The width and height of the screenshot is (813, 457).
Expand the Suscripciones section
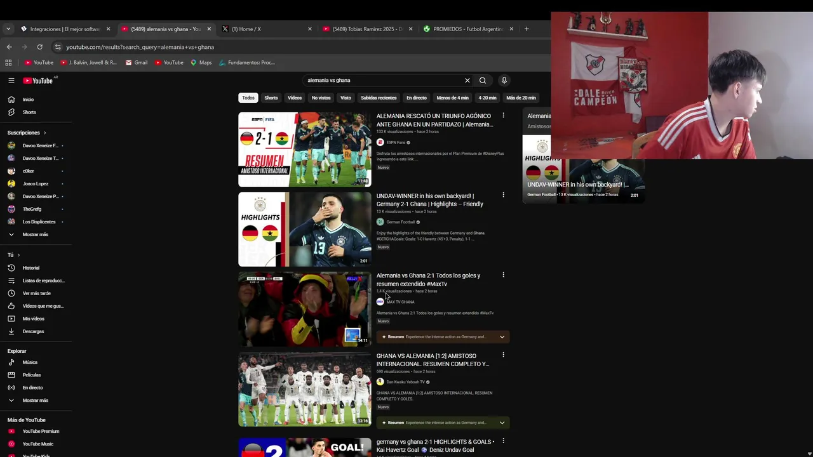coord(26,133)
